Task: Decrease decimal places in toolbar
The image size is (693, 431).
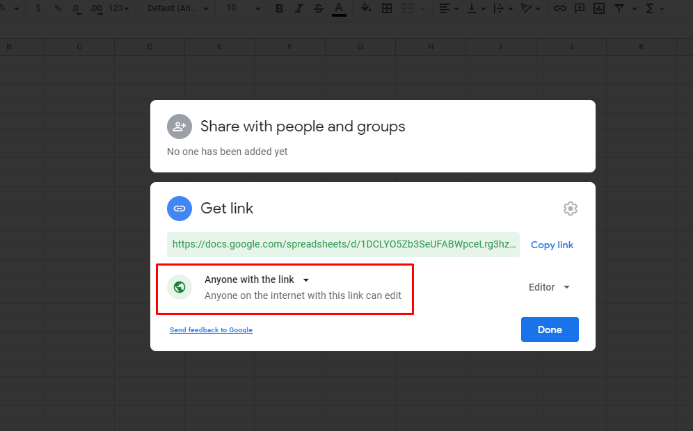Action: [77, 9]
